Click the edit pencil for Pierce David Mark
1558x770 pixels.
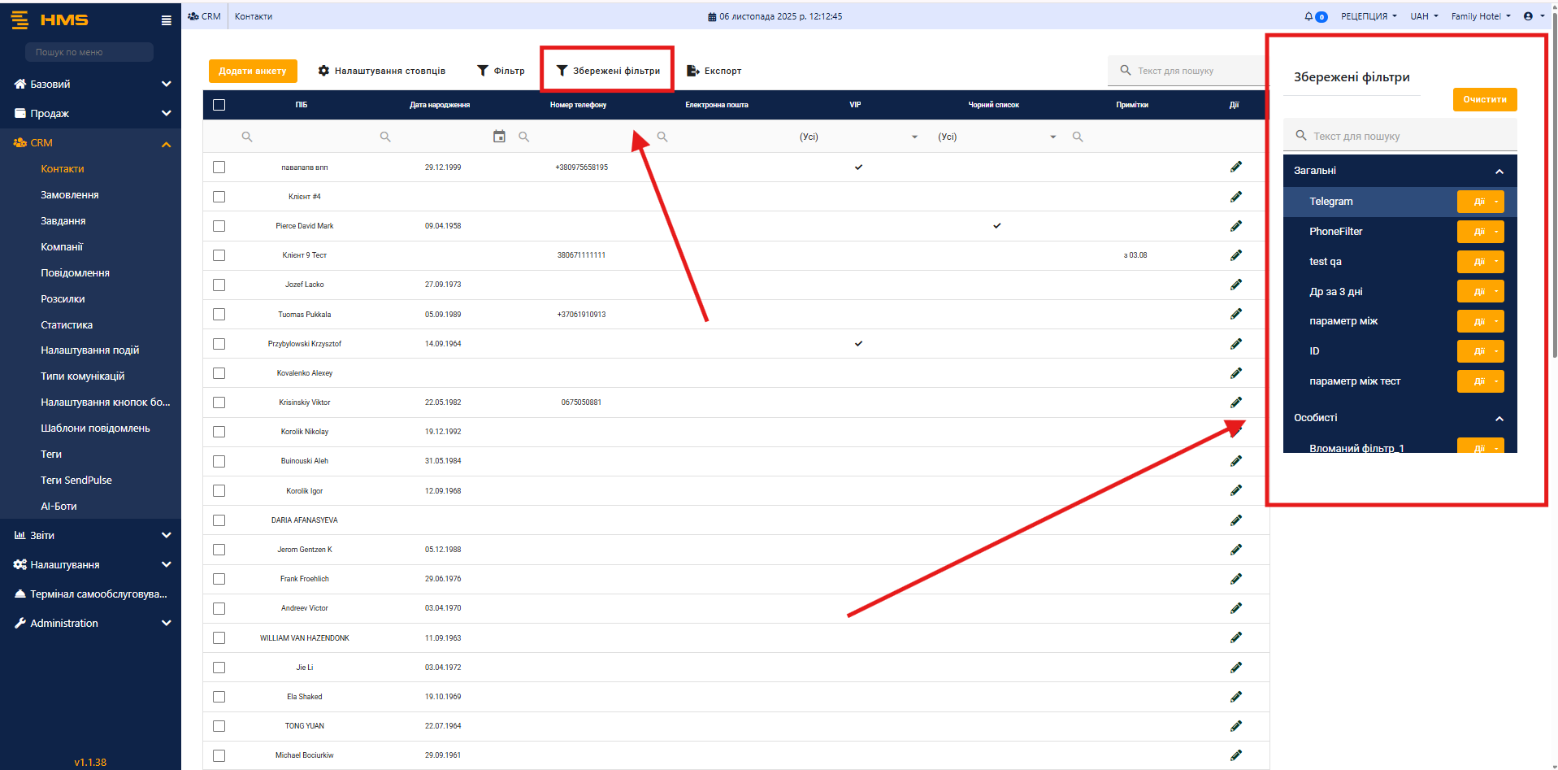click(1235, 226)
